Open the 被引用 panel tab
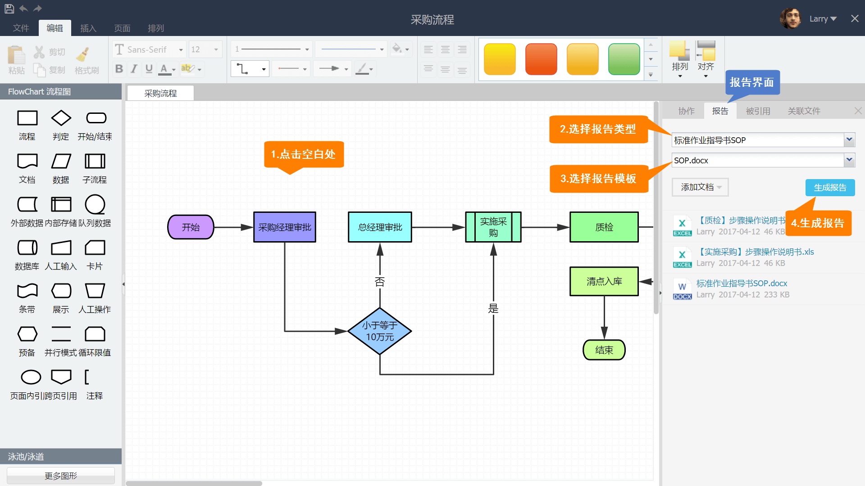 coord(758,111)
